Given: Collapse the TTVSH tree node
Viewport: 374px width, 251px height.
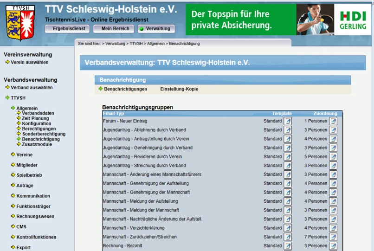Looking at the screenshot, I should [18, 98].
